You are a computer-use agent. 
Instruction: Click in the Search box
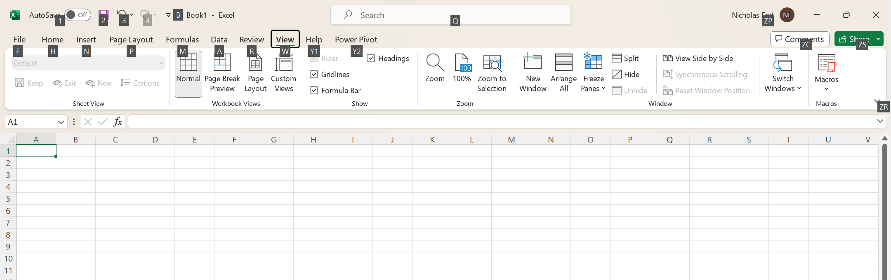click(x=450, y=15)
